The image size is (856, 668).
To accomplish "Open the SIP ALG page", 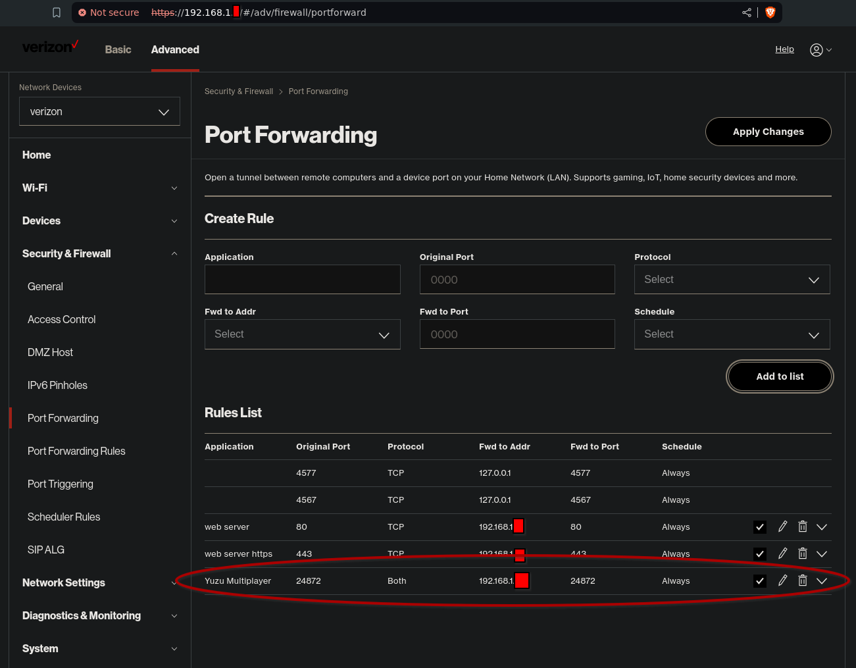I will pyautogui.click(x=46, y=550).
